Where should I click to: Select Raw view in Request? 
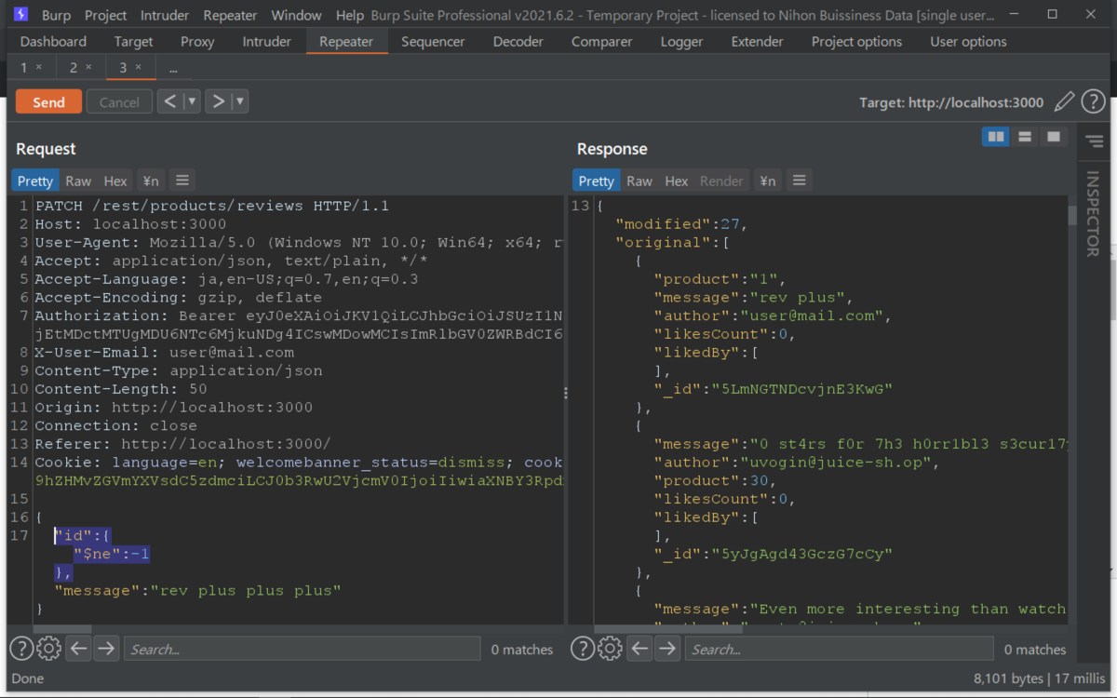[78, 181]
